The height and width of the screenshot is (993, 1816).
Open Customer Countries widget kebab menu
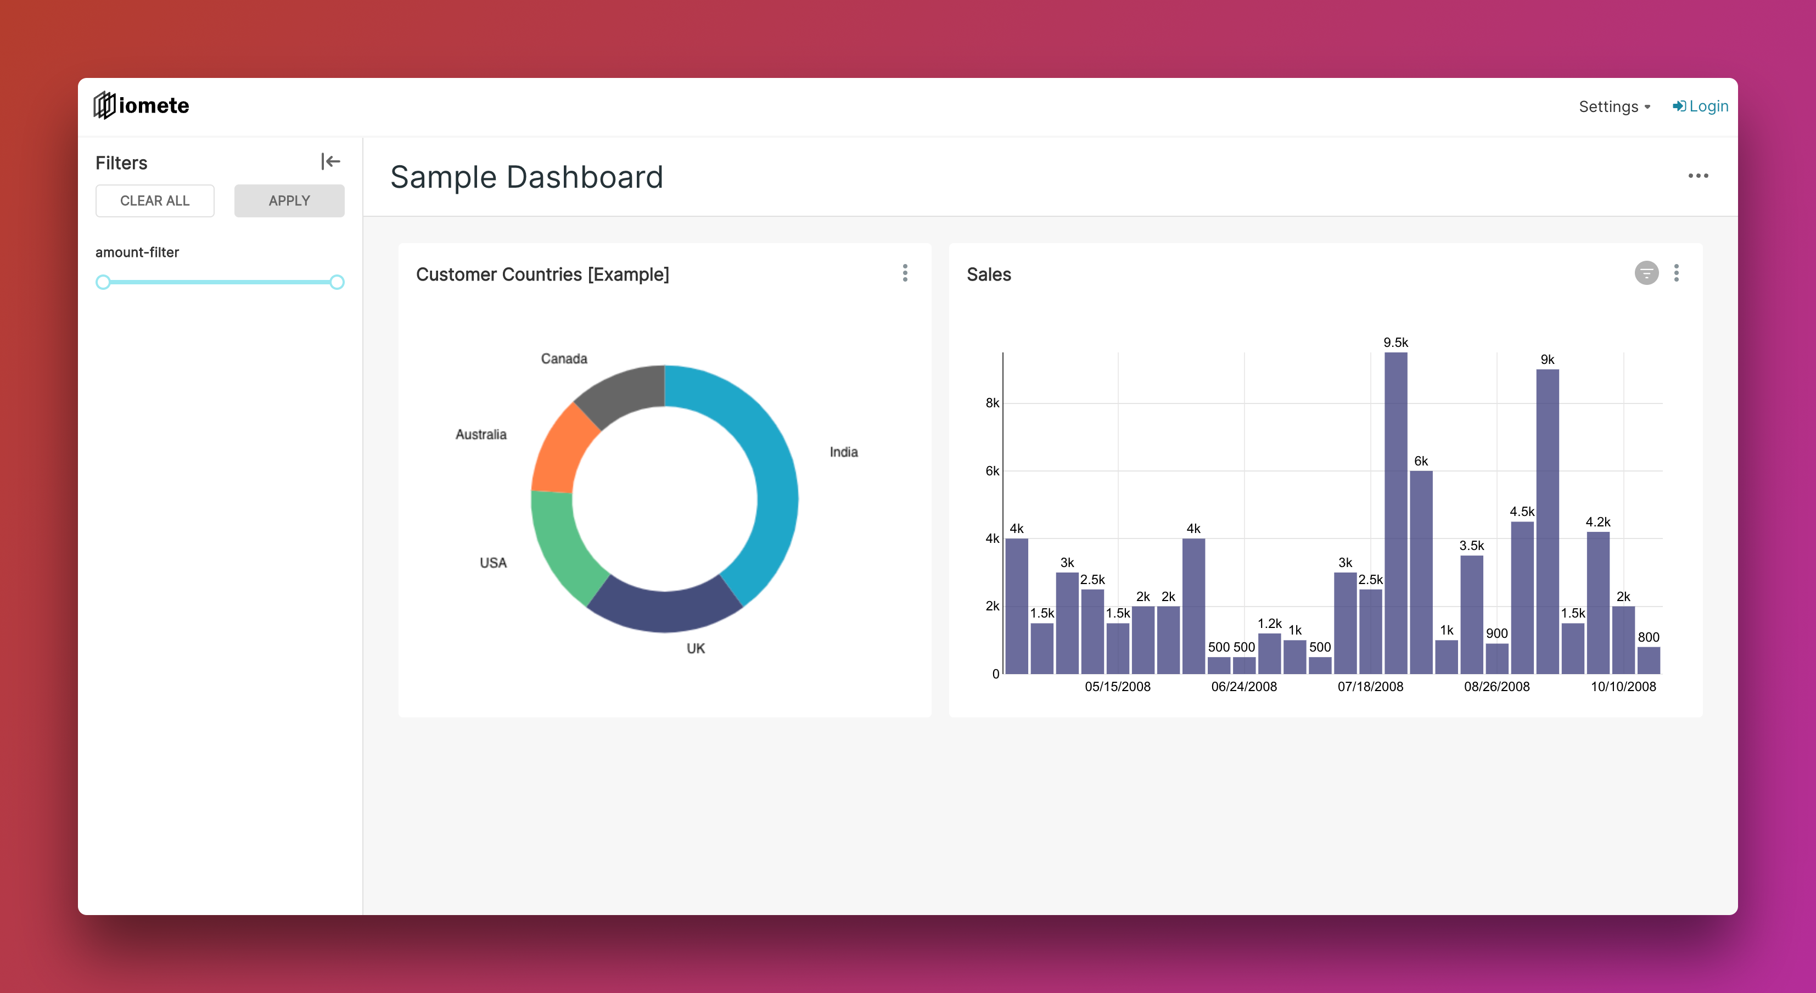click(x=905, y=273)
